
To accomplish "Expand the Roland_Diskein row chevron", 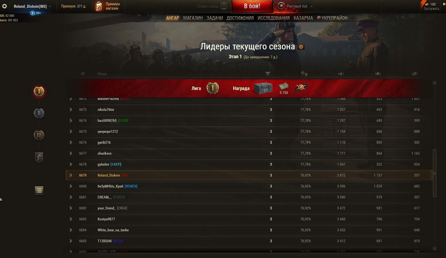I will (x=71, y=175).
